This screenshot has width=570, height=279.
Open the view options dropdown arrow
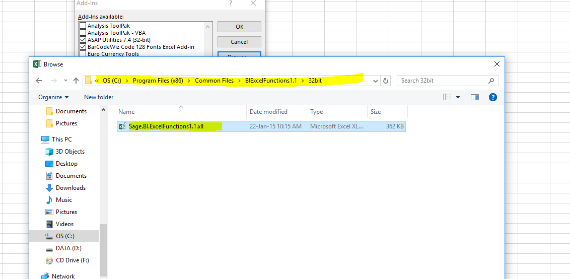[458, 97]
